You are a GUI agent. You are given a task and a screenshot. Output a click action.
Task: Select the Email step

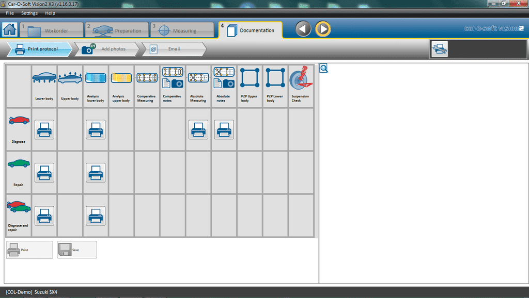click(x=174, y=49)
